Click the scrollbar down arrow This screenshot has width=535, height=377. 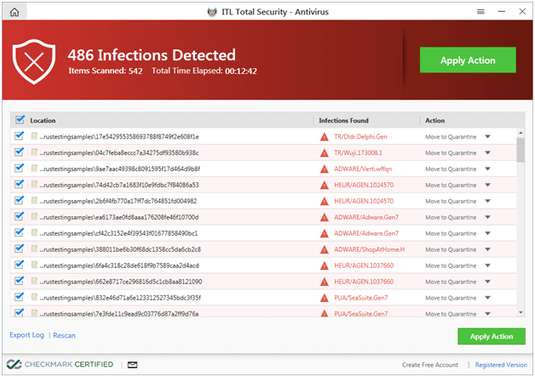[x=521, y=312]
